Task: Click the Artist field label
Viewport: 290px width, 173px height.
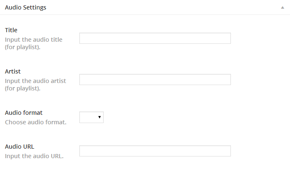Action: 13,71
